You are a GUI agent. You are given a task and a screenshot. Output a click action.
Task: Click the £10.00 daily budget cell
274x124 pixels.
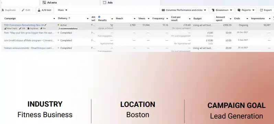pyautogui.click(x=209, y=40)
